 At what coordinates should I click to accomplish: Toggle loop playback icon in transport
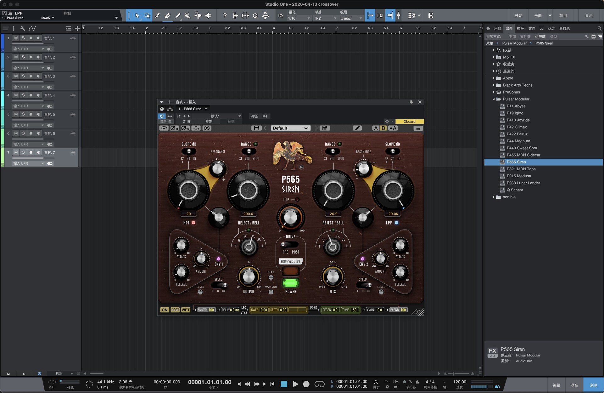[319, 384]
